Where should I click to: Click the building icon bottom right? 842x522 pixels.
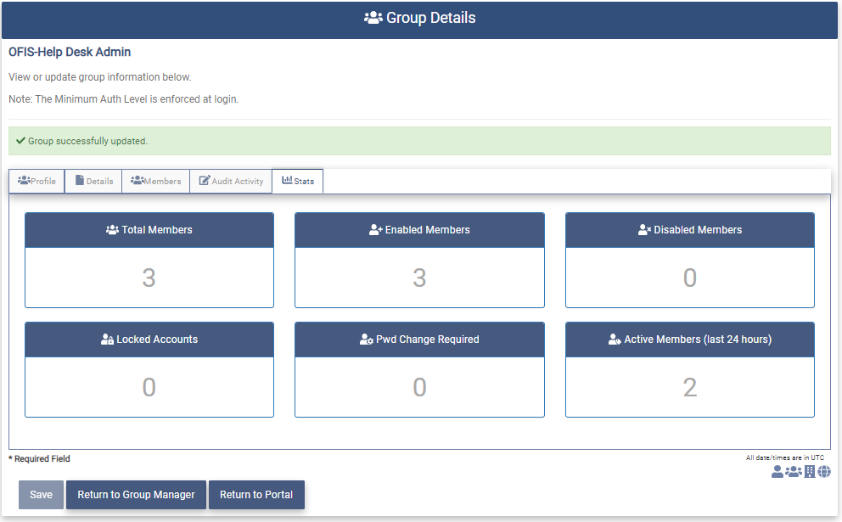809,472
